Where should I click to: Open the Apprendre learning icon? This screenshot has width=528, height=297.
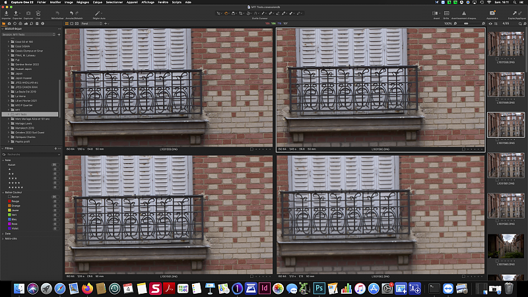click(492, 13)
